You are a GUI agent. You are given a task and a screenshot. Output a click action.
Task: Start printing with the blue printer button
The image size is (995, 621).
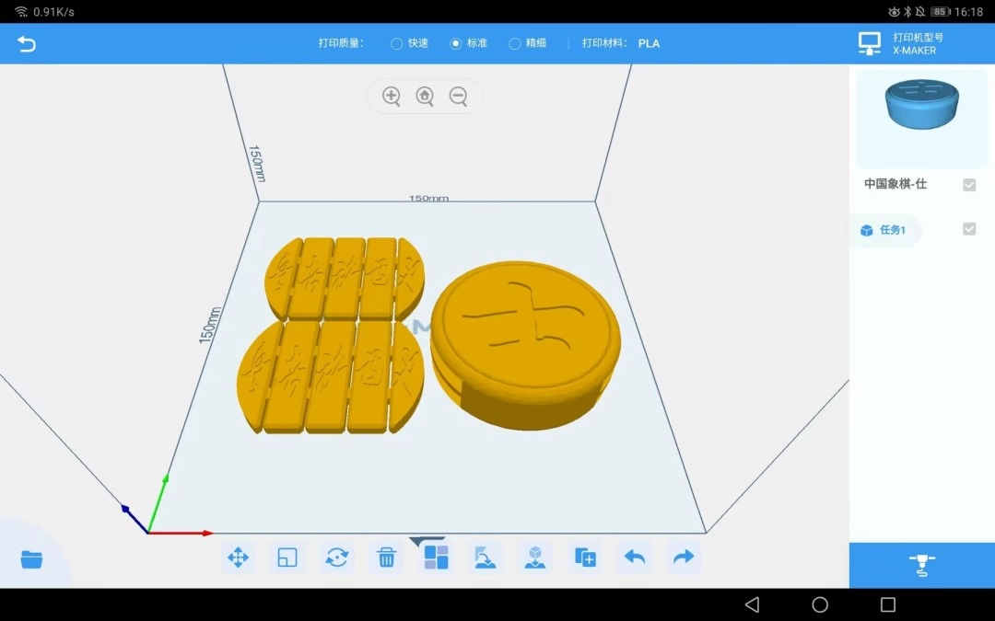[x=921, y=565]
